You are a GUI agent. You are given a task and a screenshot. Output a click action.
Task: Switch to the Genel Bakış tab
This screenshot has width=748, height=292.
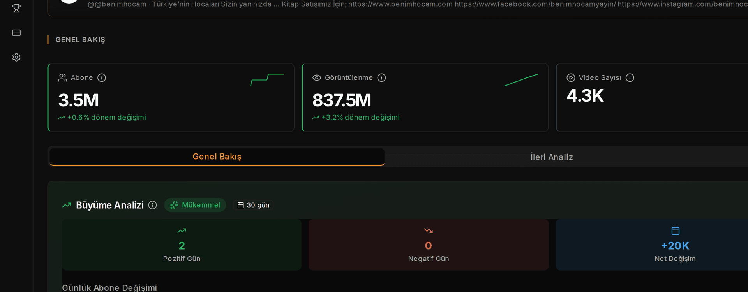pos(217,157)
